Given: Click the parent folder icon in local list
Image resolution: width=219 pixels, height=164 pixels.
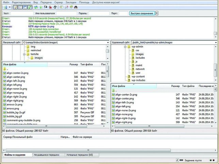Looking at the screenshot, I should click(4, 69).
